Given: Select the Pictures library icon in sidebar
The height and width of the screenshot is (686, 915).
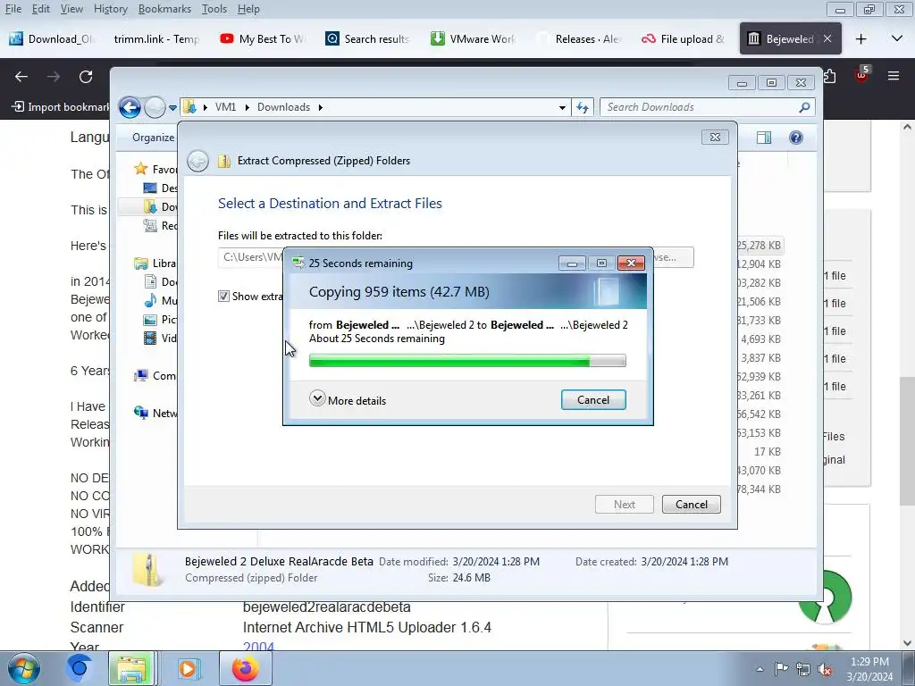Looking at the screenshot, I should pos(150,319).
